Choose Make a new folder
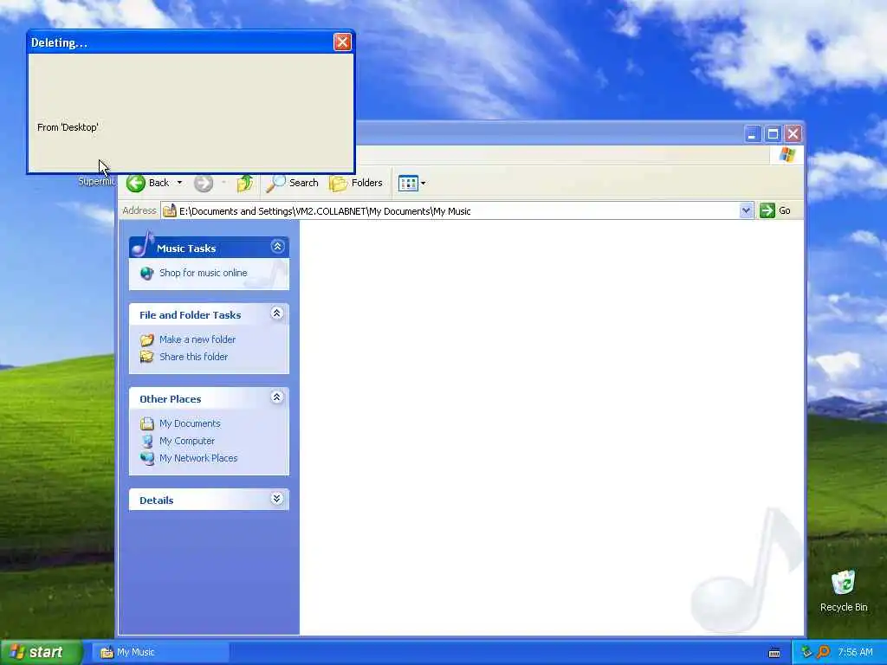This screenshot has height=665, width=887. pos(197,339)
